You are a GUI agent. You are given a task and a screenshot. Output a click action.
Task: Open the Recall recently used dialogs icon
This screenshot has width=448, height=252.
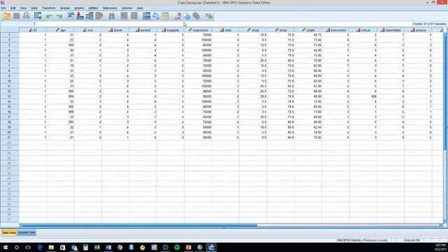pyautogui.click(x=38, y=16)
